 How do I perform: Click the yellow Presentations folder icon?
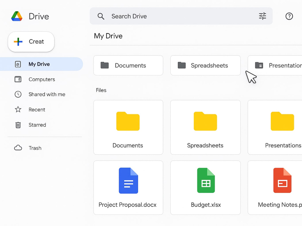[282, 121]
